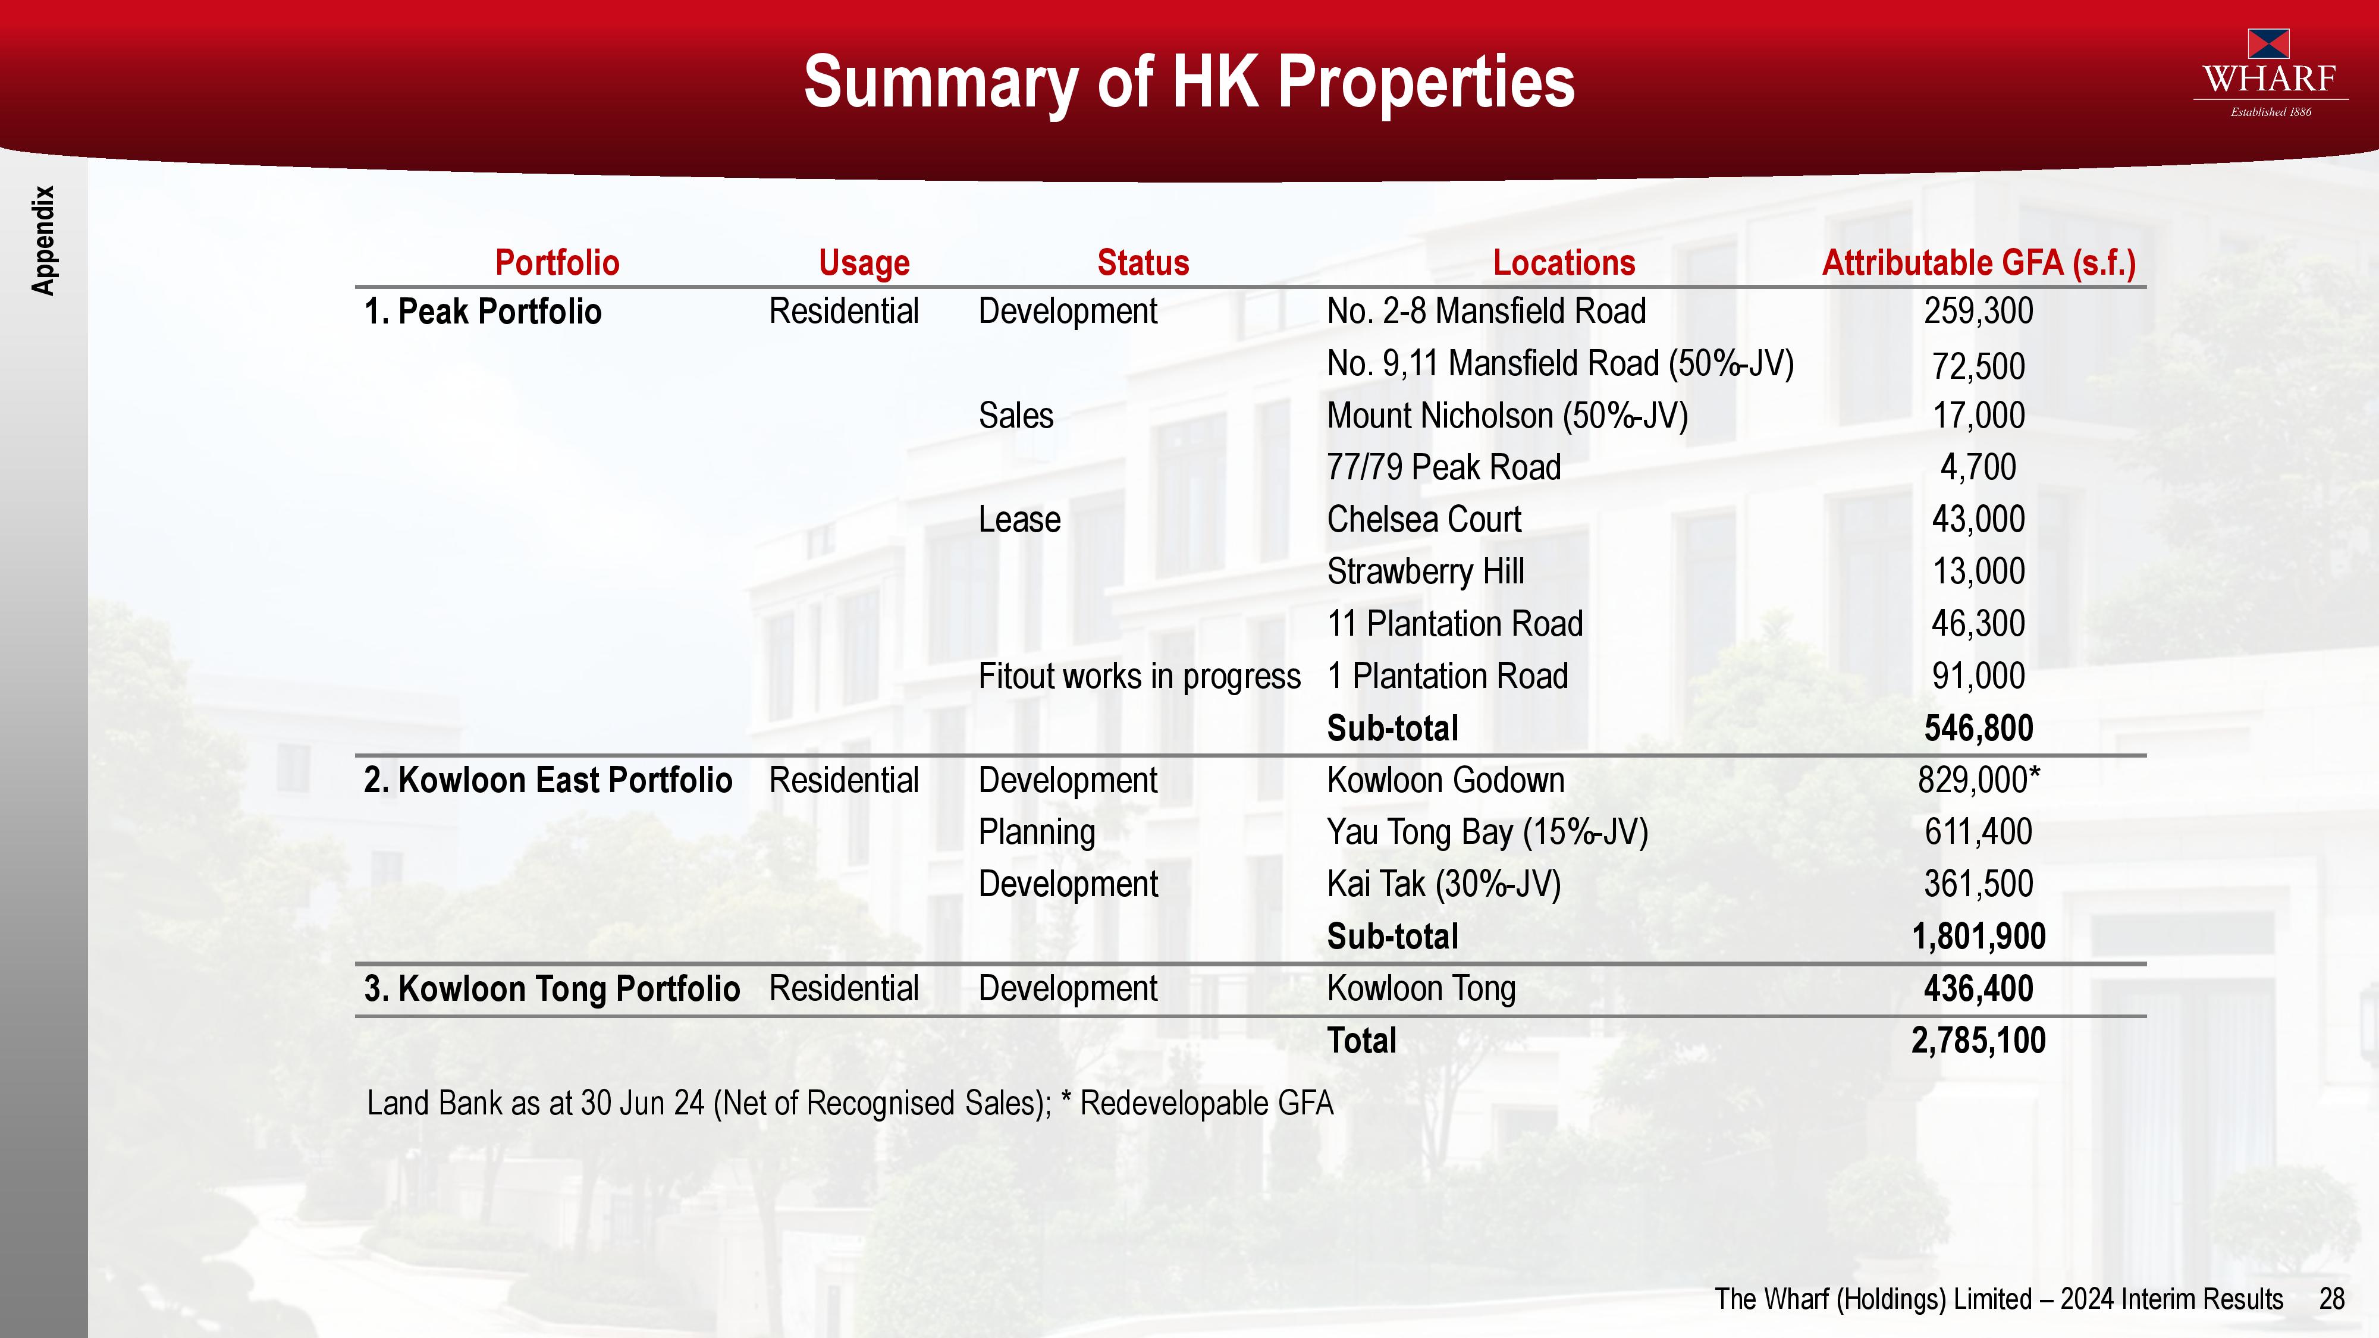Click '77/79 Peak Road' location

pos(1445,467)
